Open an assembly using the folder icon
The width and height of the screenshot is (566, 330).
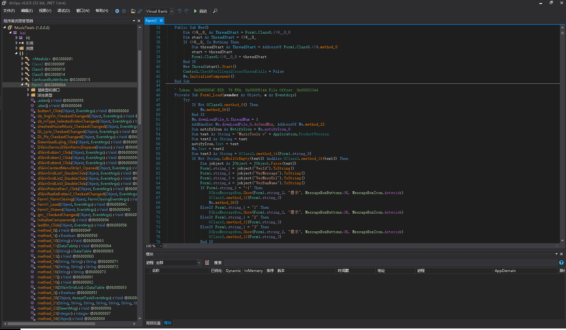pos(133,11)
